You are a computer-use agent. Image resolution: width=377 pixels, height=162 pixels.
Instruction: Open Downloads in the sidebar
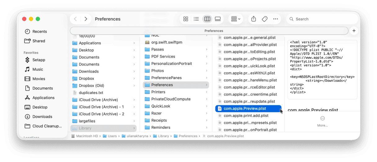pos(42,116)
